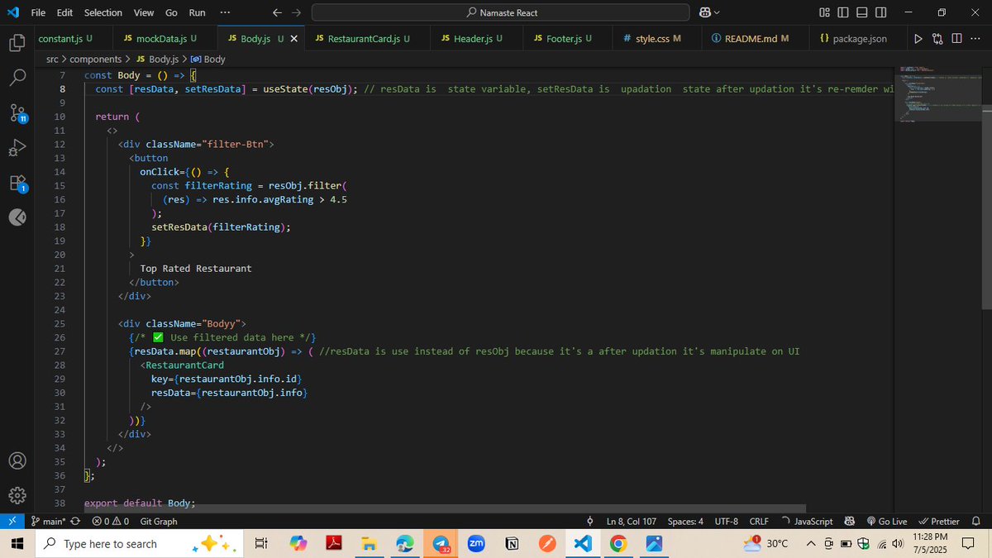Expand the additional menus ellipsis in menu bar
This screenshot has width=992, height=558.
click(x=226, y=12)
